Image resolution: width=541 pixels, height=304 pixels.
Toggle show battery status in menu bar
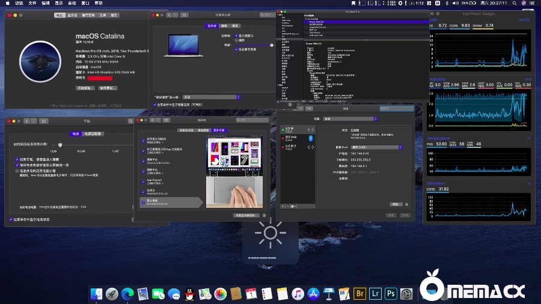click(11, 219)
